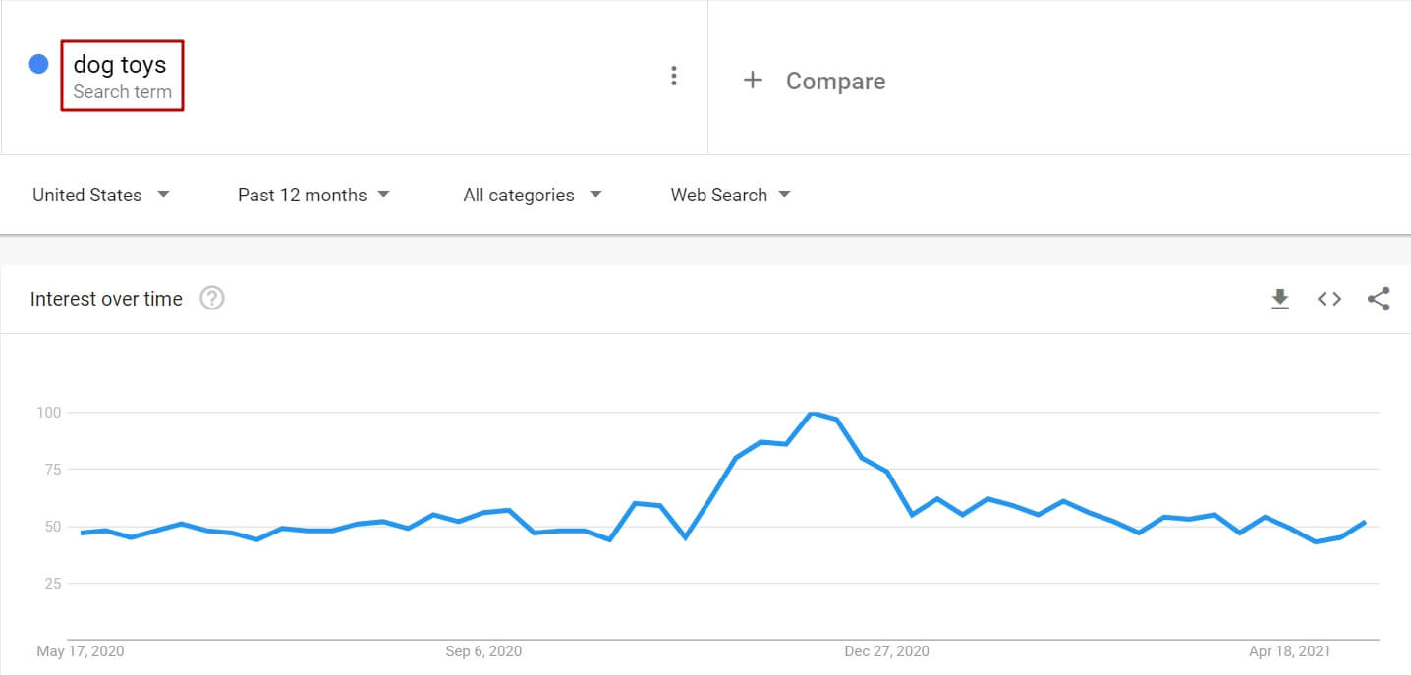The height and width of the screenshot is (675, 1411).
Task: Share the Interest over time chart
Action: tap(1379, 299)
